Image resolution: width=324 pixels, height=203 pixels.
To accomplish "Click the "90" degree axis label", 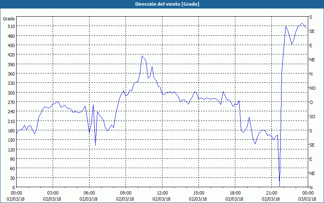I will (x=12, y=159).
